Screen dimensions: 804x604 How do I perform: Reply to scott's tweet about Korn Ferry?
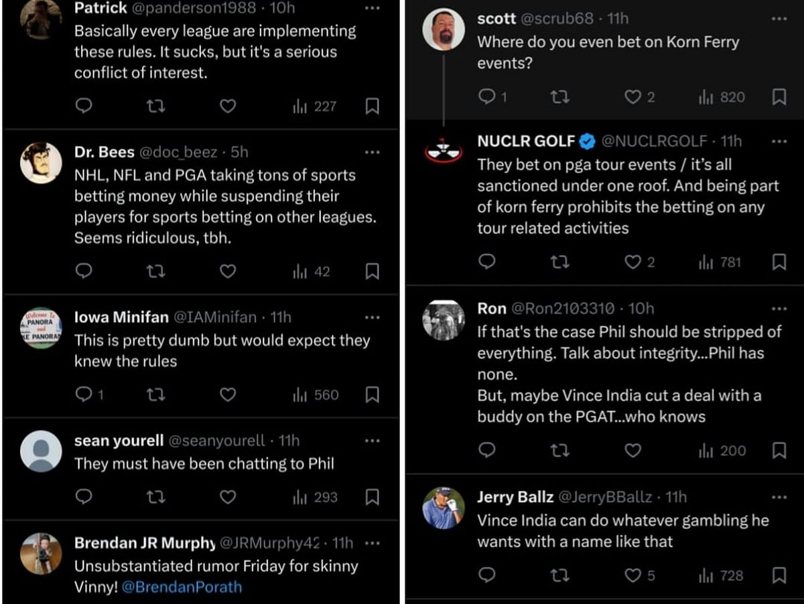pyautogui.click(x=488, y=97)
